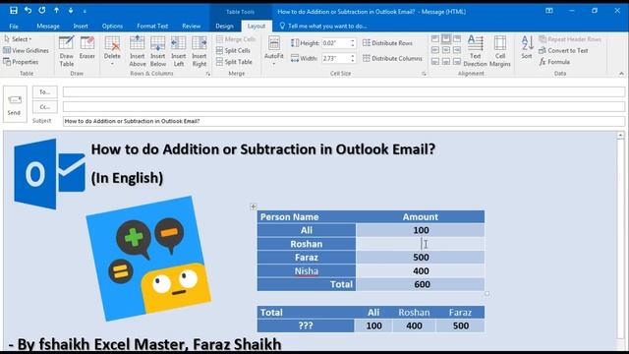Screen dimensions: 629x354
Task: Insert a column to the Left
Action: coord(179,51)
